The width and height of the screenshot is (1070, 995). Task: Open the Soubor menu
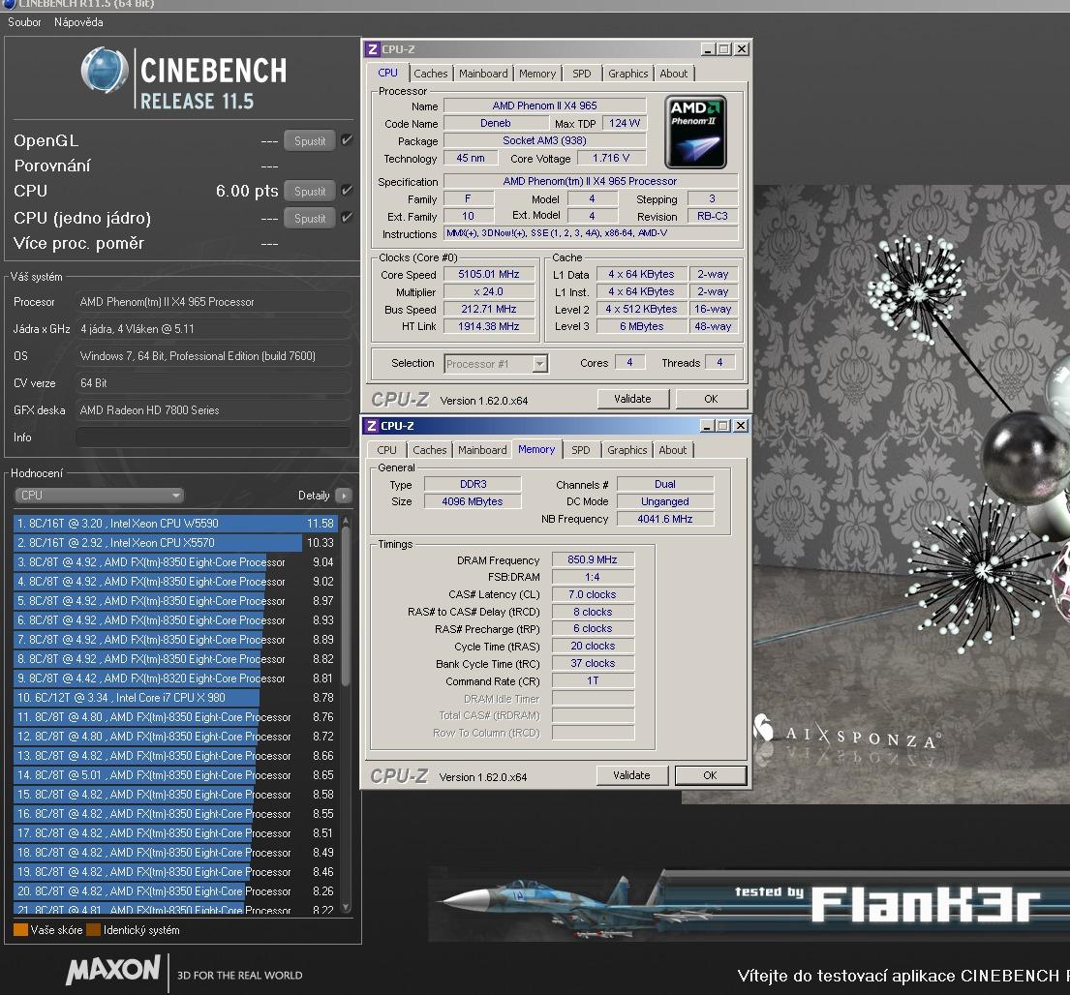coord(24,22)
